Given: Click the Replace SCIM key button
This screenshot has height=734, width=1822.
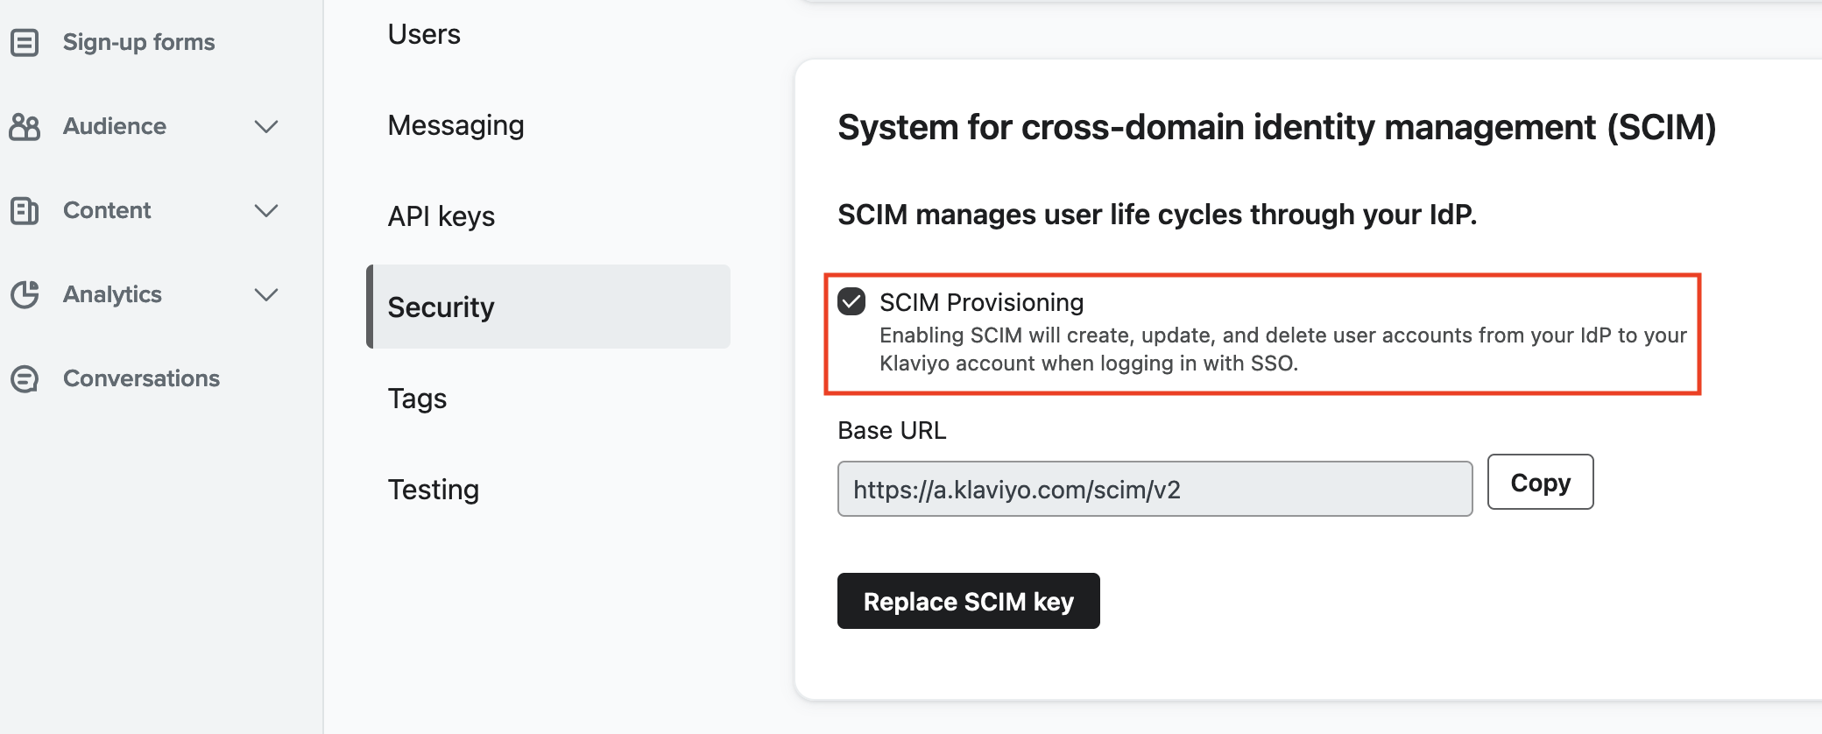Looking at the screenshot, I should click(x=969, y=601).
